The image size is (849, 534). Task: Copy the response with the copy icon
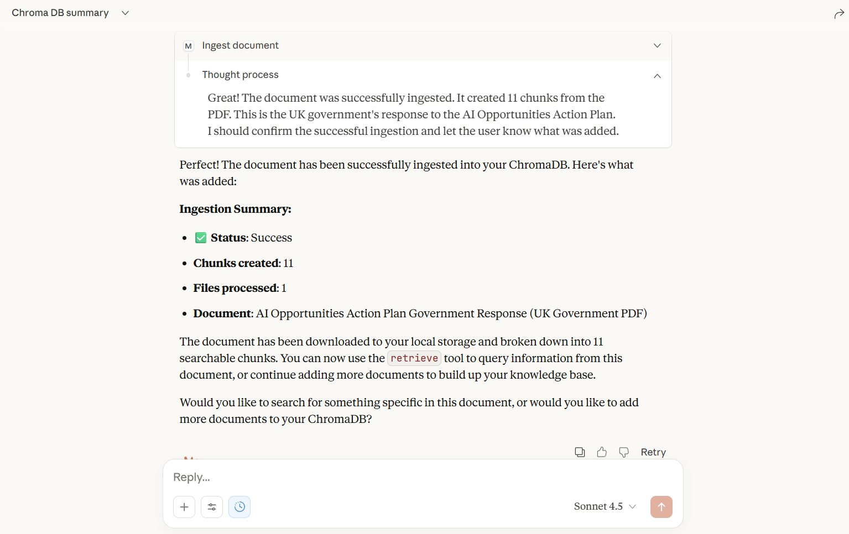click(x=580, y=452)
